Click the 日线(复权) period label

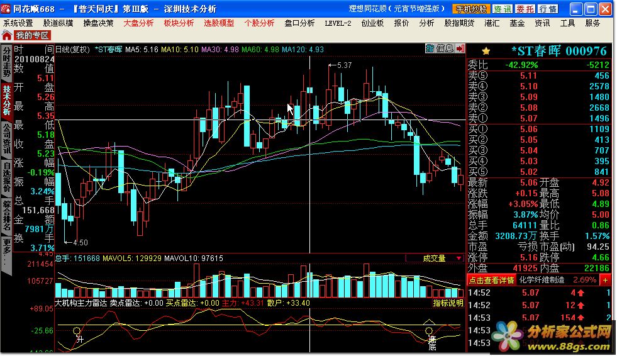72,50
